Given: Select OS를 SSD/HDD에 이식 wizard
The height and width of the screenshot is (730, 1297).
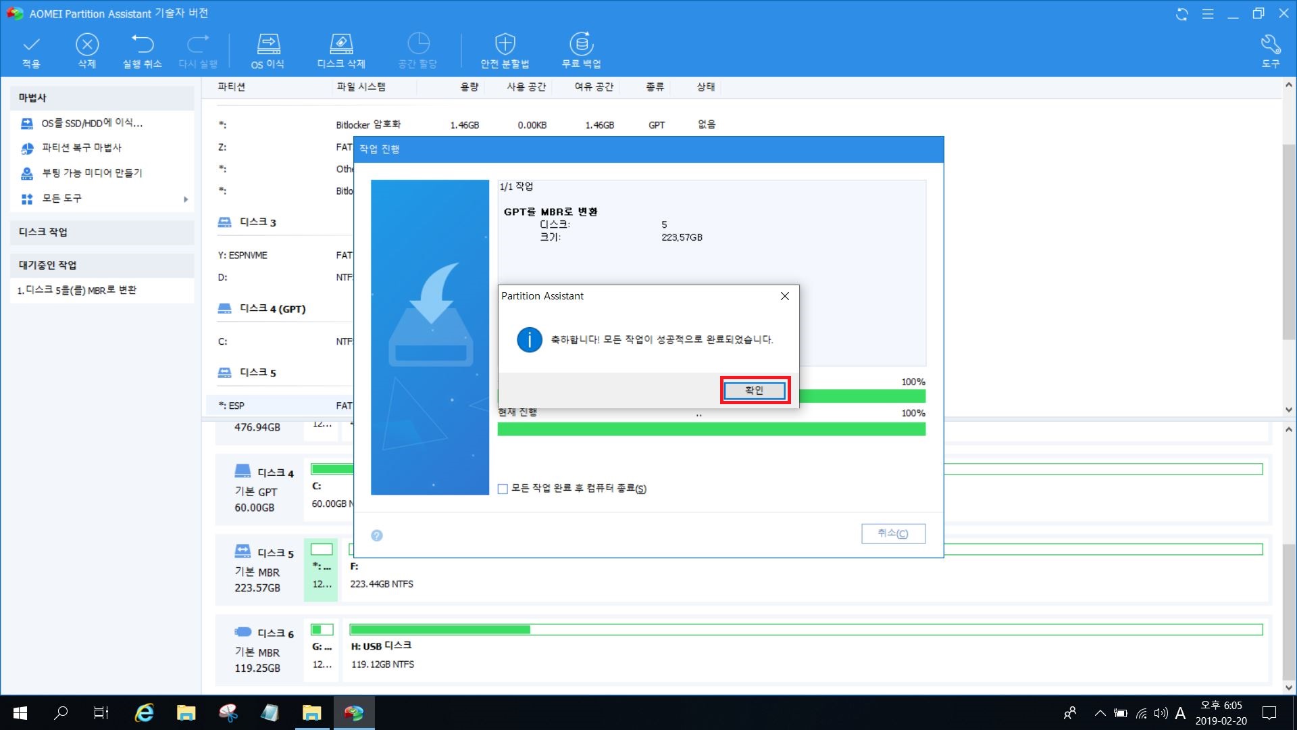Looking at the screenshot, I should (x=92, y=123).
